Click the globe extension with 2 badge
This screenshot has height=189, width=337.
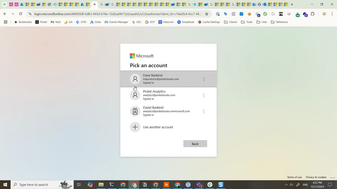[257, 14]
